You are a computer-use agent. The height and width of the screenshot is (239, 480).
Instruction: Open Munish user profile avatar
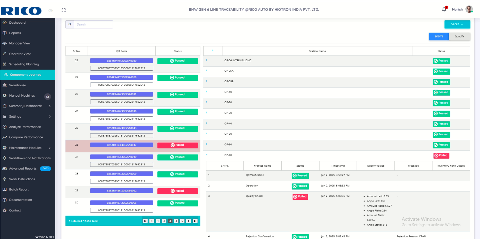coord(469,9)
